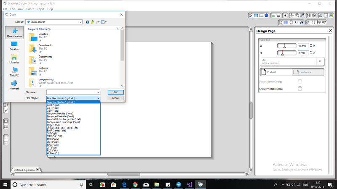The image size is (337, 189).
Task: Click the open-book Library icon on left
Action: coord(6,126)
